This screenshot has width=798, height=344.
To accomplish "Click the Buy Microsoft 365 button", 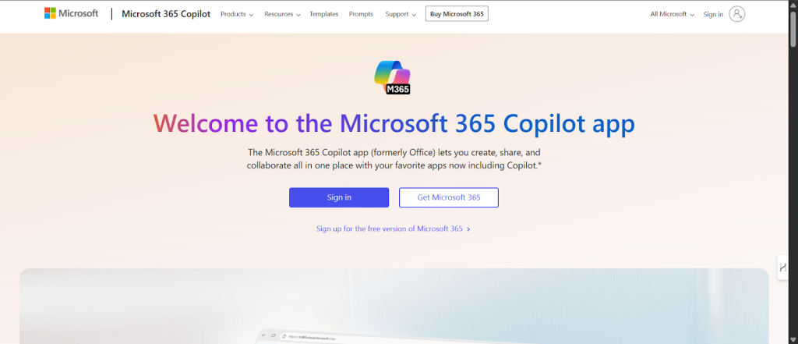I will [x=457, y=14].
